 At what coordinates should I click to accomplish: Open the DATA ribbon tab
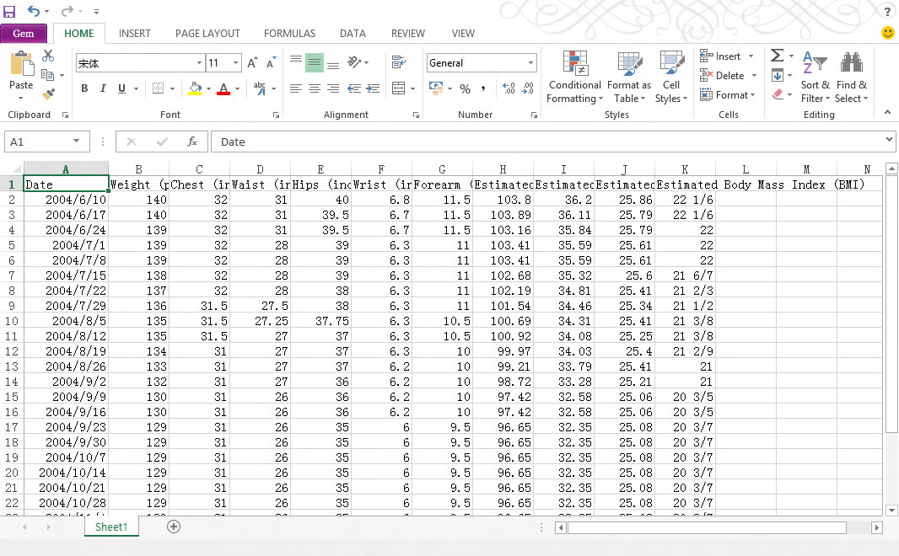coord(353,33)
